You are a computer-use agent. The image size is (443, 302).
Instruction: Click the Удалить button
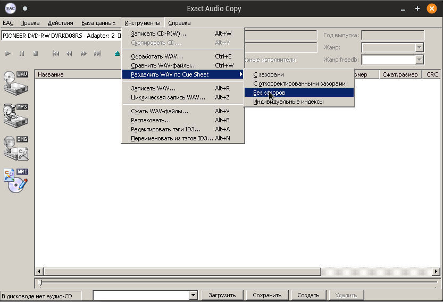pyautogui.click(x=346, y=295)
